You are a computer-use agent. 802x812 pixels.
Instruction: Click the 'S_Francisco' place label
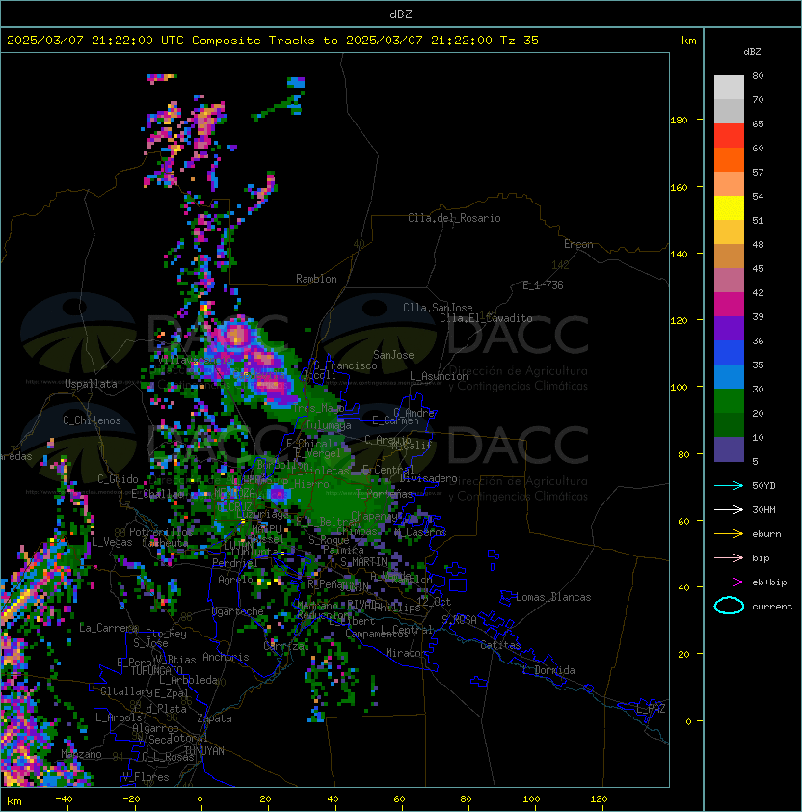(345, 365)
